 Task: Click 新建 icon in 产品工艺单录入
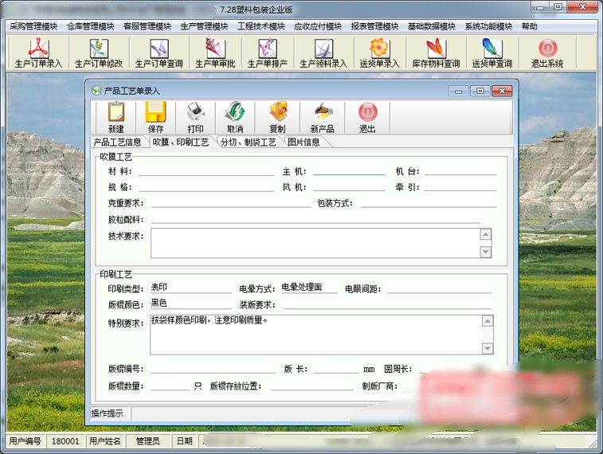coord(116,117)
